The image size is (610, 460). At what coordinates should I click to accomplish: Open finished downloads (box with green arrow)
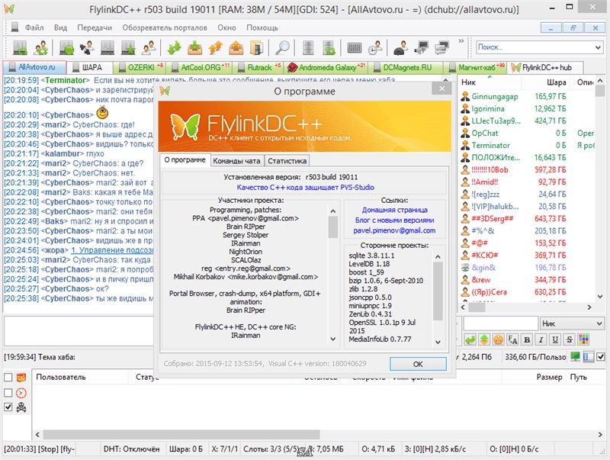click(x=195, y=48)
